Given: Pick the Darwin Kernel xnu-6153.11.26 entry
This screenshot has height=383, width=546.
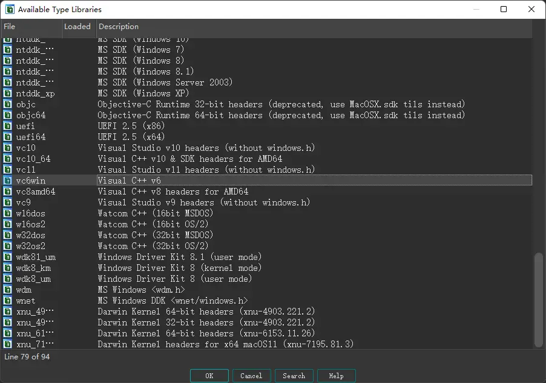Looking at the screenshot, I should [268, 333].
